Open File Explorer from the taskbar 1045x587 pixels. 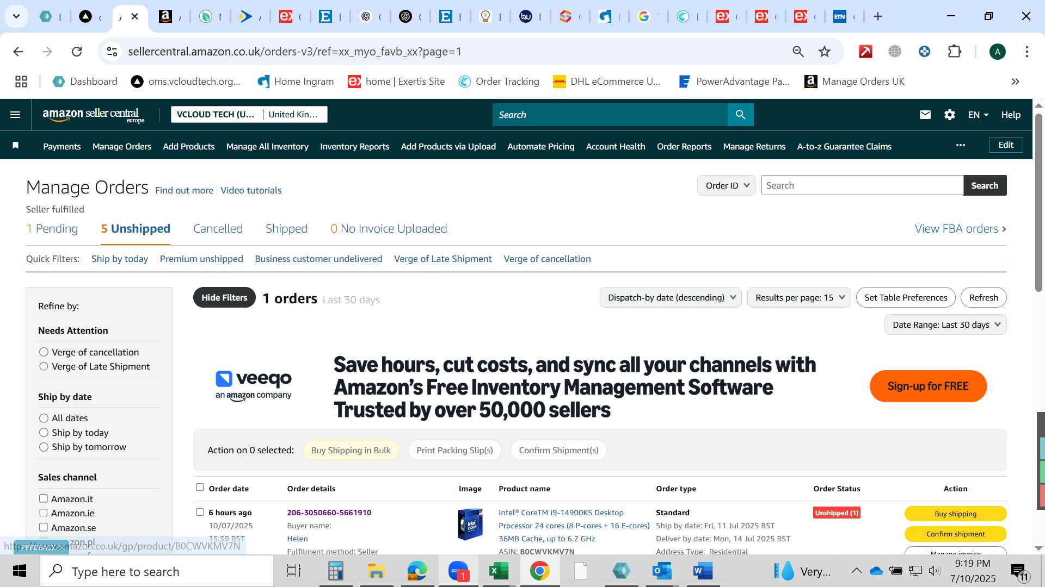tap(376, 571)
